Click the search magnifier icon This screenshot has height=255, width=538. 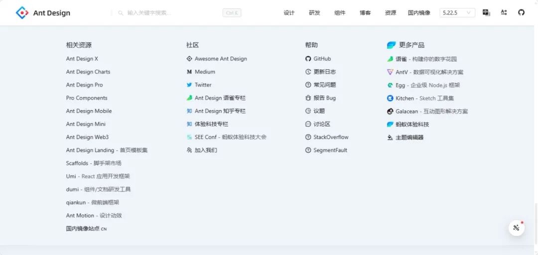point(121,13)
